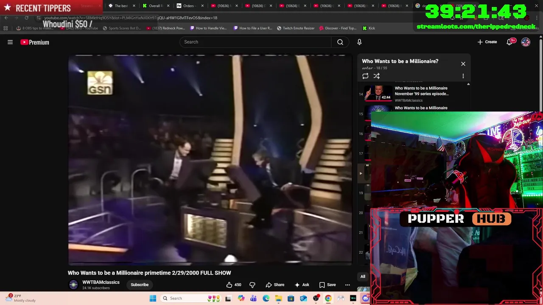Image resolution: width=543 pixels, height=305 pixels.
Task: Open playlist more options menu
Action: click(x=463, y=76)
